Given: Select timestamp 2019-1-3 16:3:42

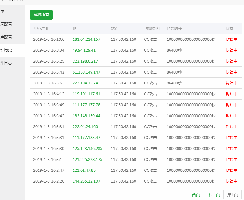Looking at the screenshot, I should point(48,116).
